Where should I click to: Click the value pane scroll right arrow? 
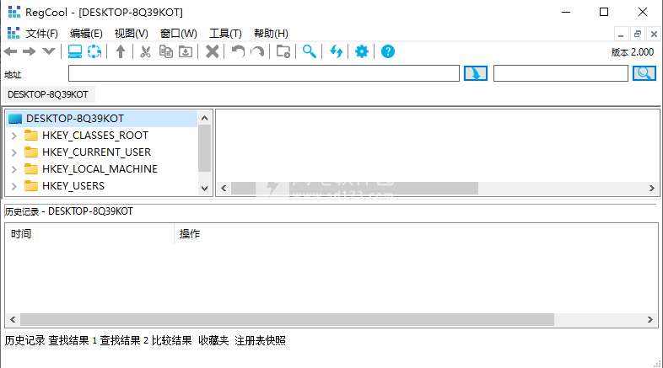coord(651,189)
